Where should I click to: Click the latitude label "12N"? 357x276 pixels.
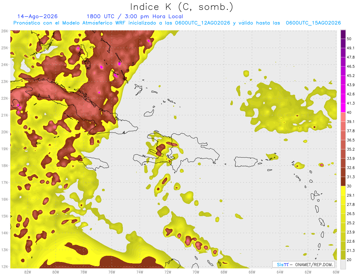click(x=4, y=266)
